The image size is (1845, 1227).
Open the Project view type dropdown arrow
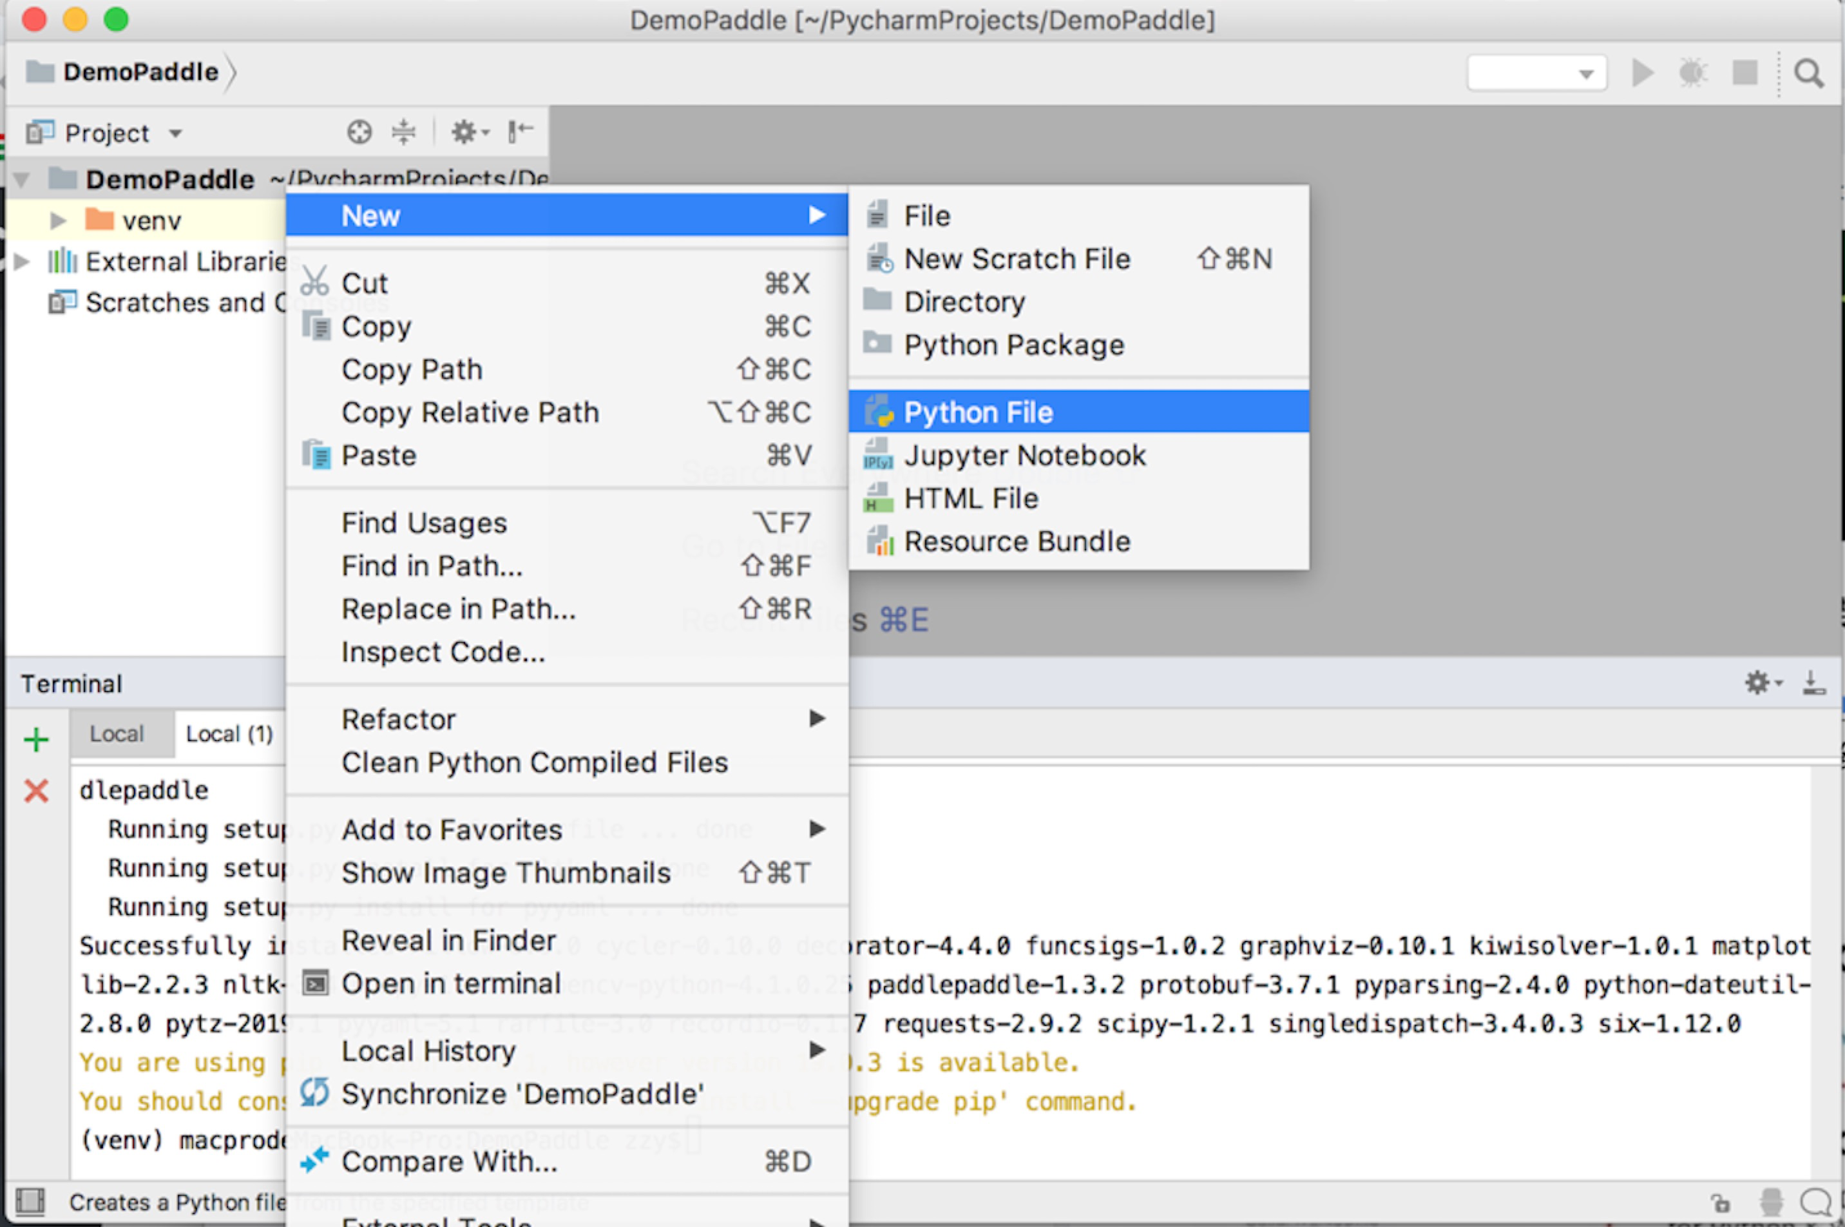point(176,134)
